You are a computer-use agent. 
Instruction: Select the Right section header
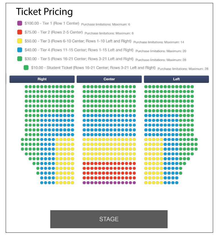coord(42,79)
